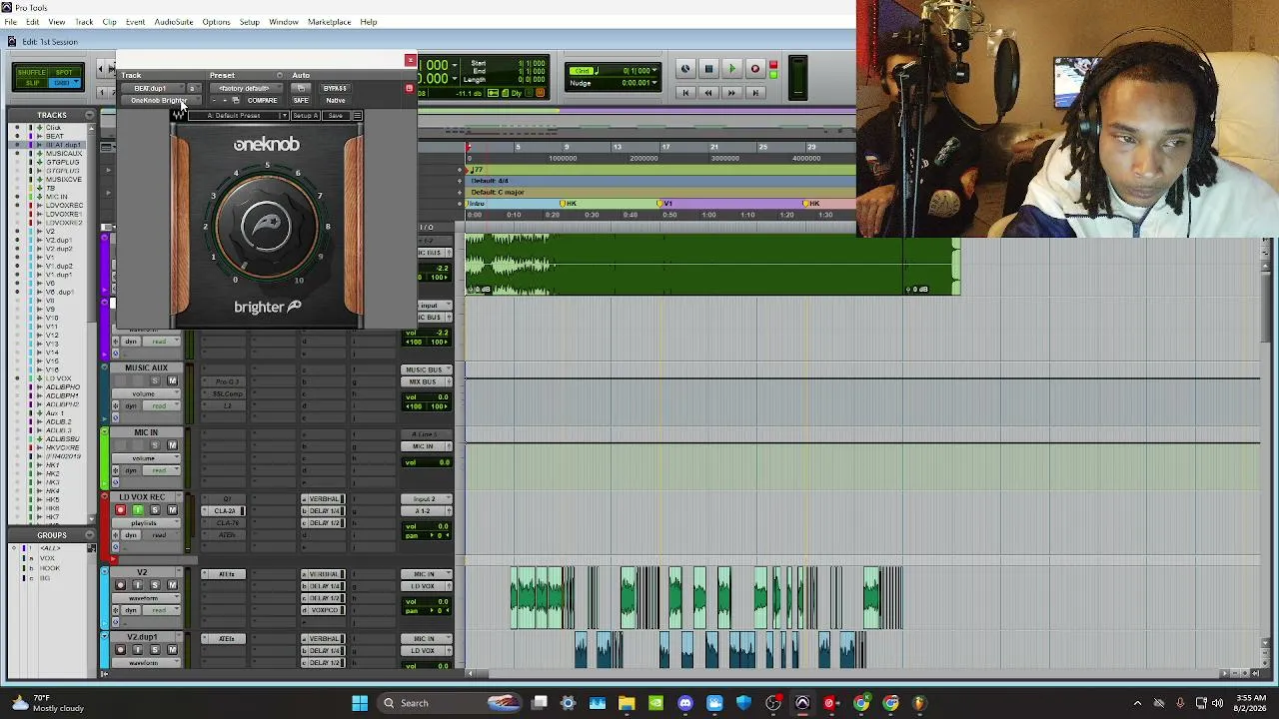Click the master level meter in the transport
Screen dimensions: 1279x719
pos(797,79)
